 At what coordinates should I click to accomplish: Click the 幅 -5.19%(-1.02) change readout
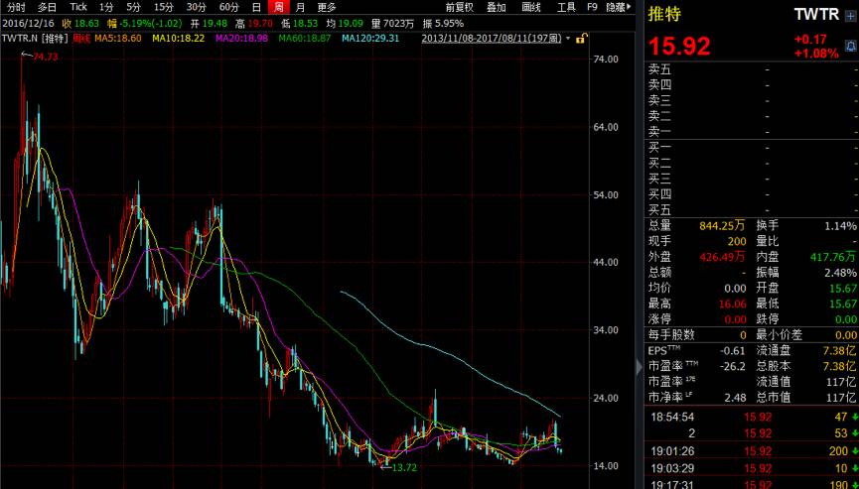coord(146,24)
